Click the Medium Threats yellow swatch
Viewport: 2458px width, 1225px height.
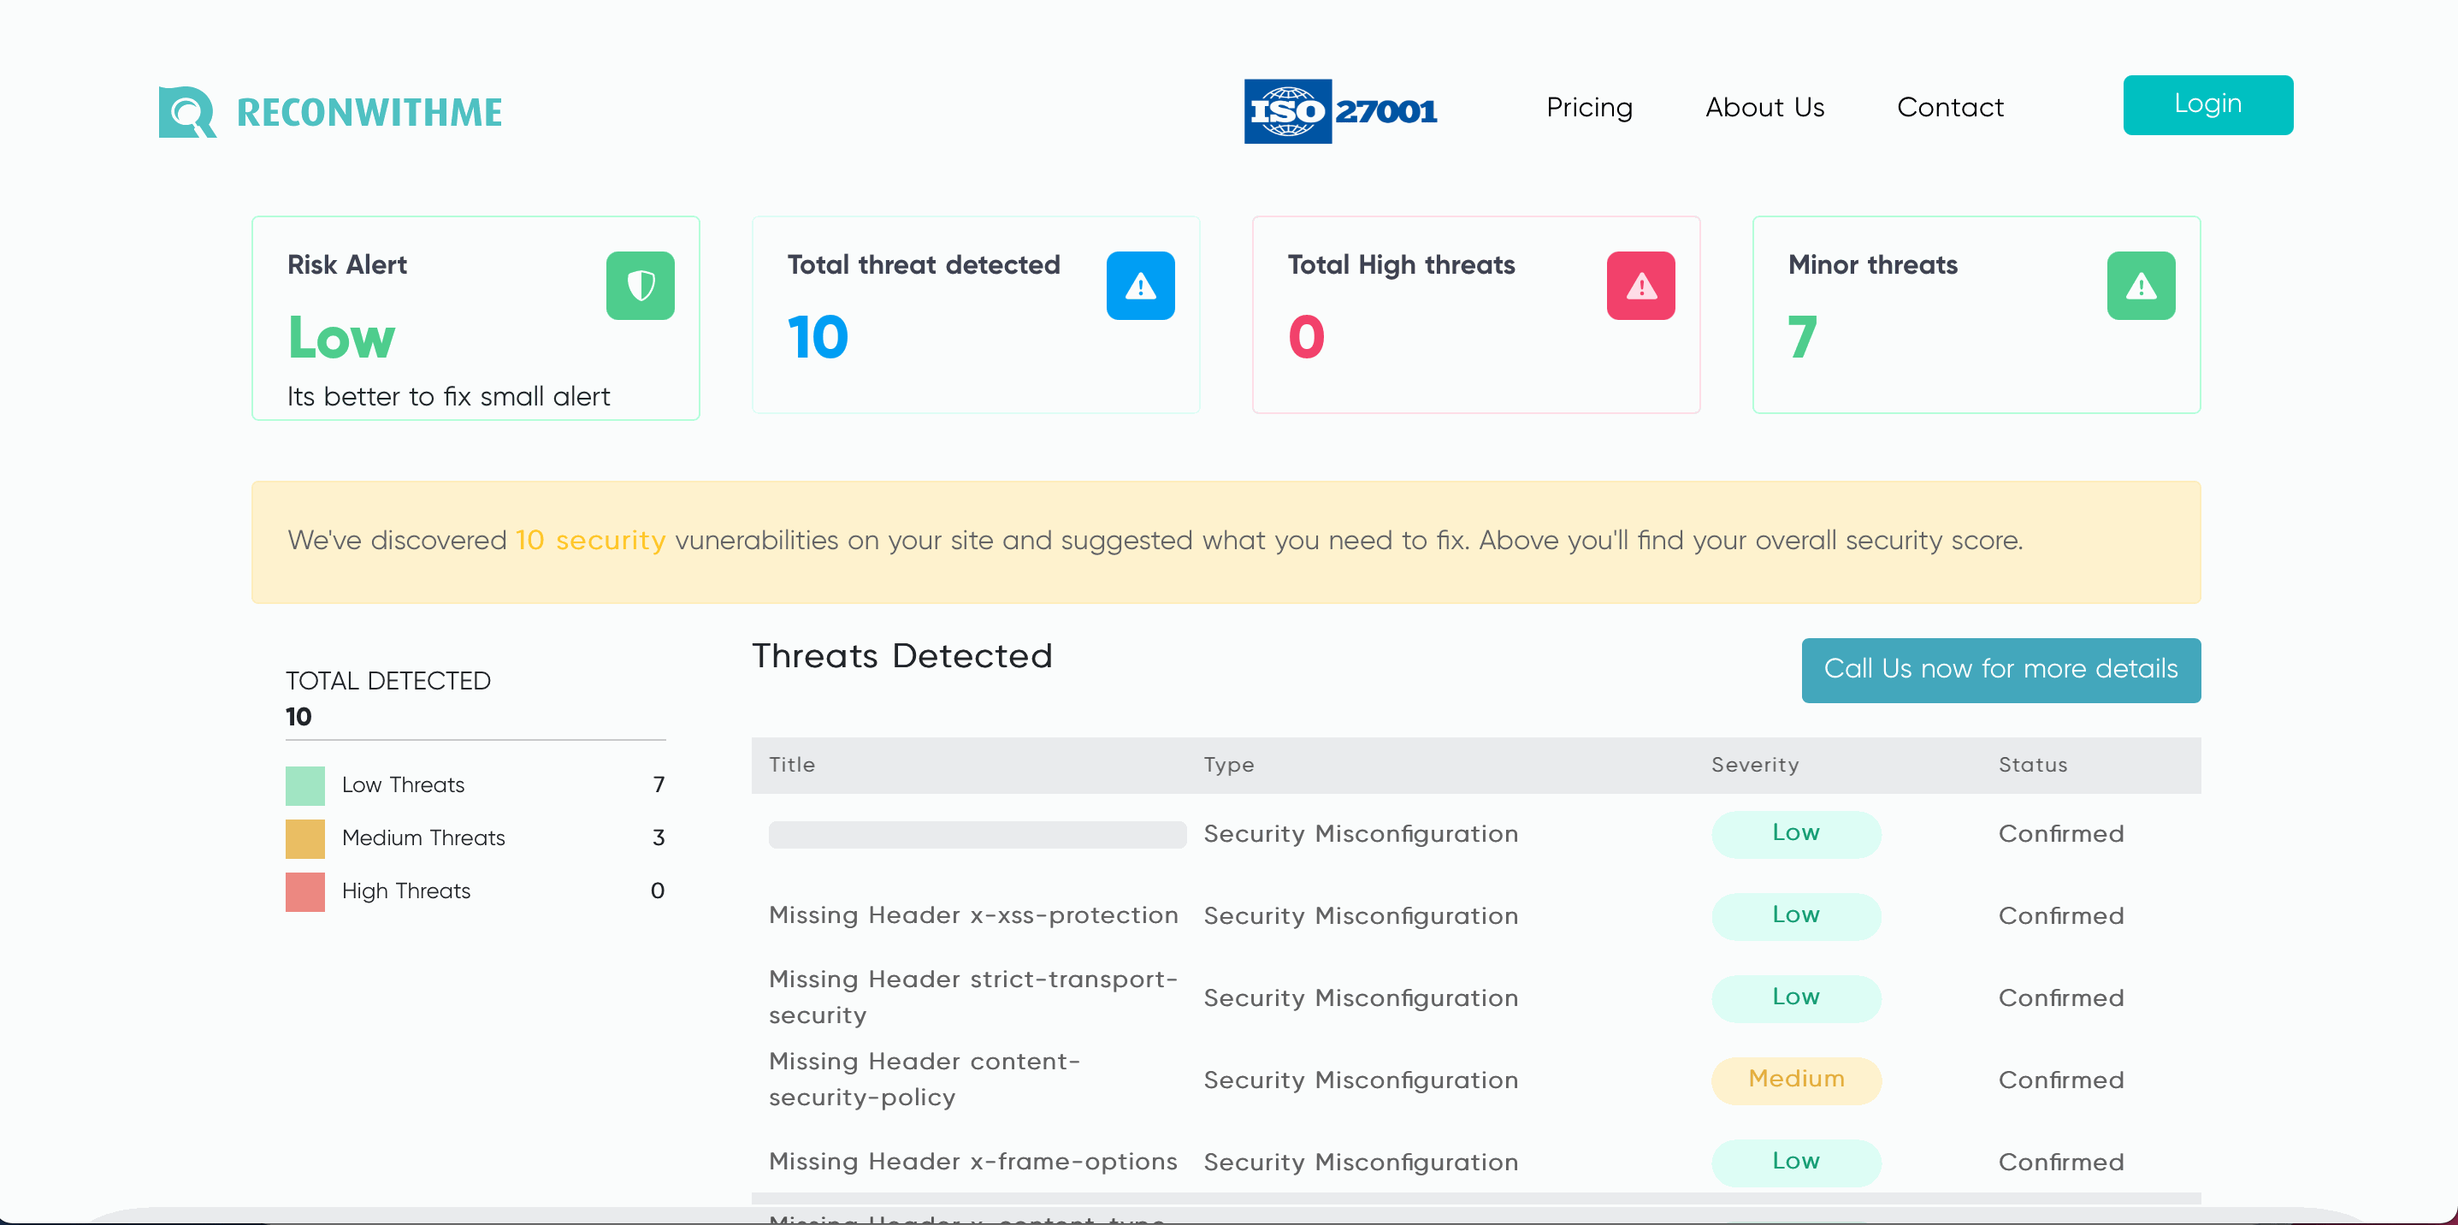point(304,838)
